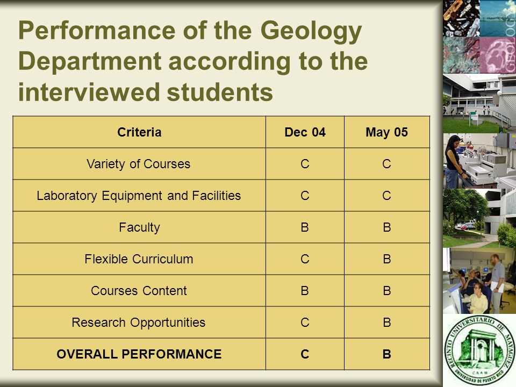Select the slide title text
The image size is (516, 387).
193,61
